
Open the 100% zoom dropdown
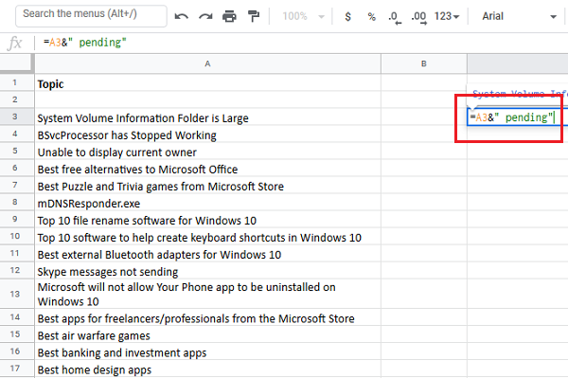coord(303,16)
